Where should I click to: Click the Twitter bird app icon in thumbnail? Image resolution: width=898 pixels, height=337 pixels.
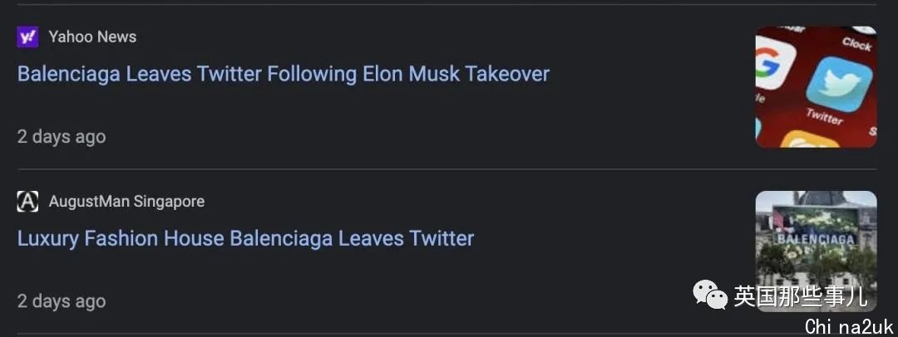pyautogui.click(x=839, y=84)
